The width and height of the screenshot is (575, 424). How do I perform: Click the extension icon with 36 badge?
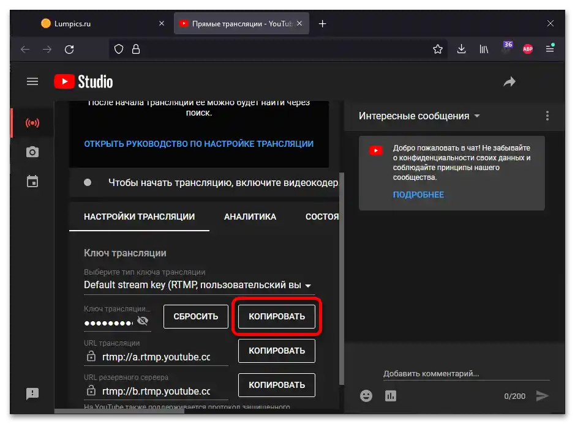(x=507, y=48)
